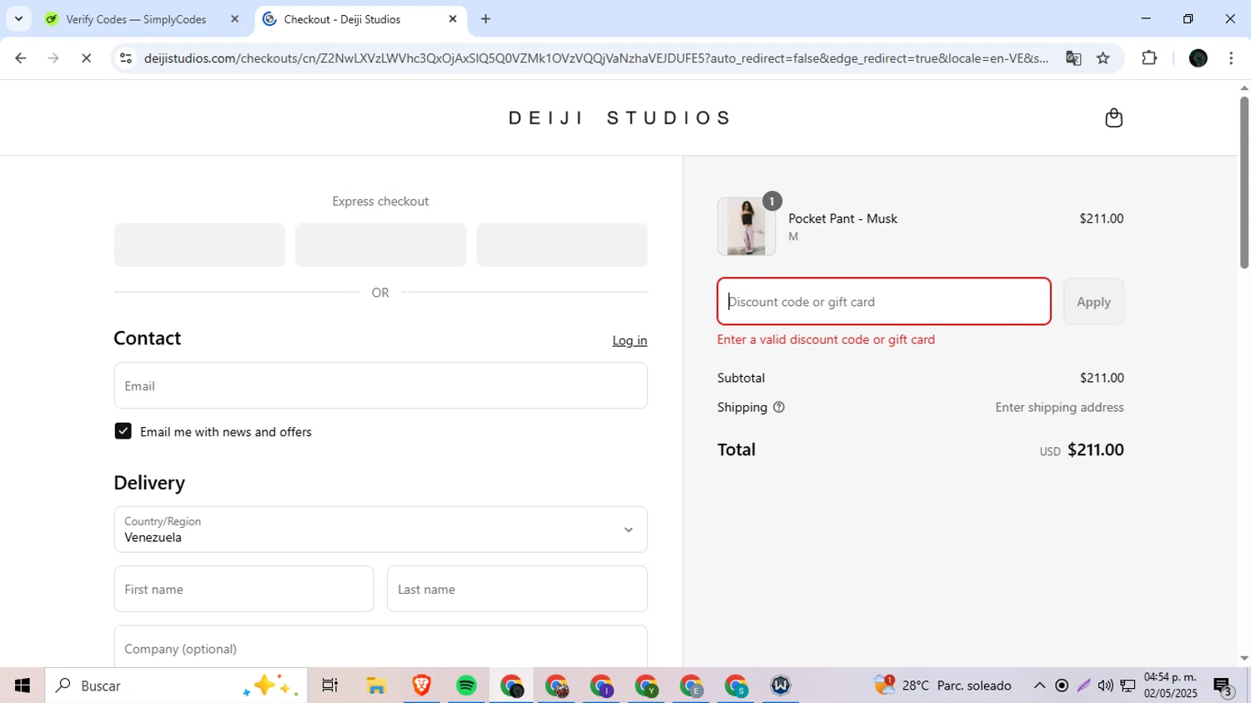Open the network icon in system tray
Viewport: 1251px width, 703px height.
(x=1128, y=685)
